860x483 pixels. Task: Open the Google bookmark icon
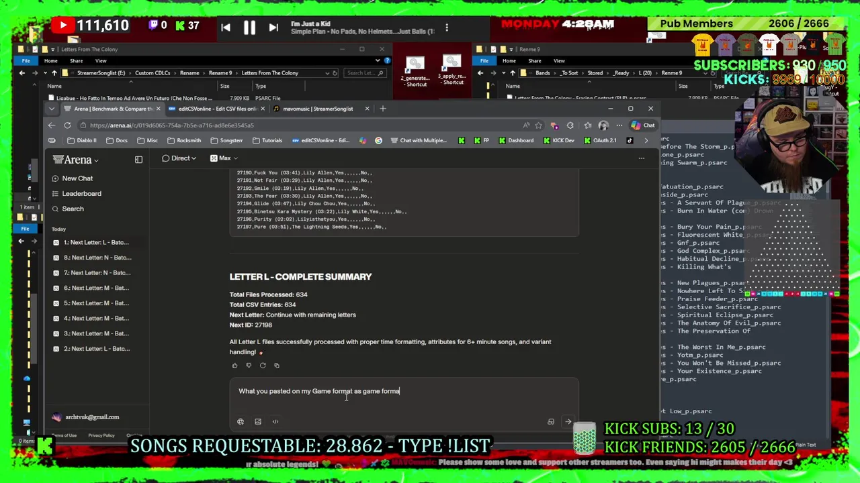(x=378, y=141)
